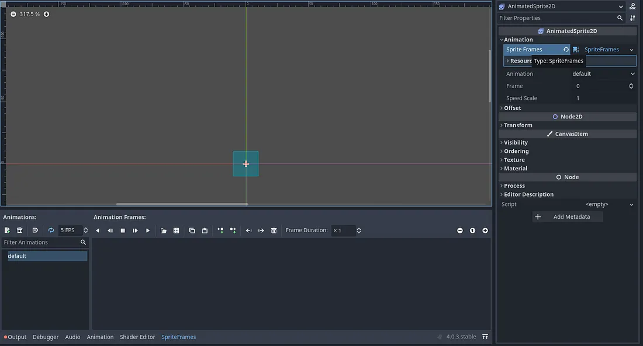This screenshot has height=346, width=643.
Task: Click the Filter Properties search field
Action: point(561,18)
